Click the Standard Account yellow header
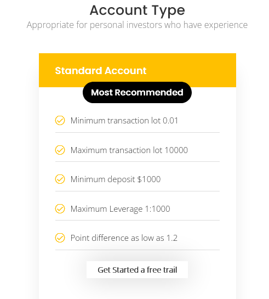Screen dimensions: 269x299 tap(138, 70)
